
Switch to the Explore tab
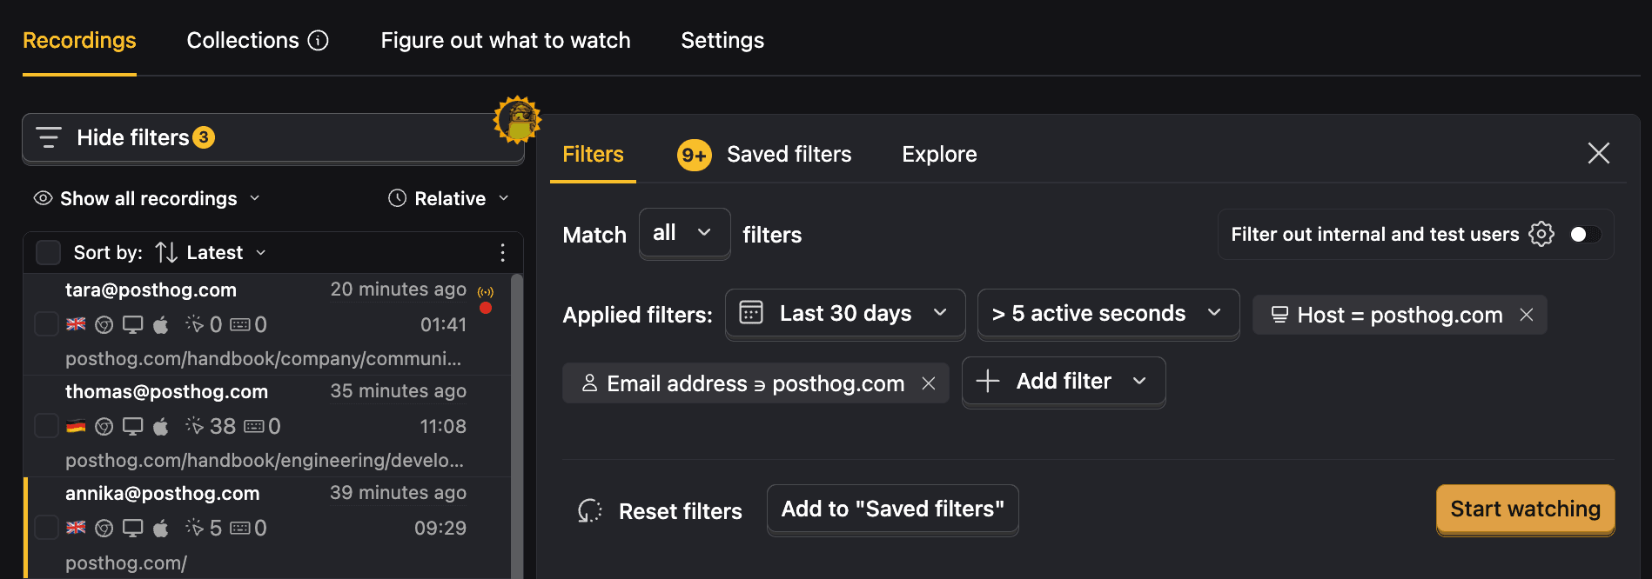pyautogui.click(x=939, y=154)
